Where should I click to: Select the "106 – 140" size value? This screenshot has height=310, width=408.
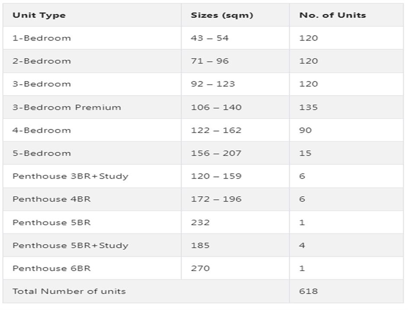(x=216, y=107)
